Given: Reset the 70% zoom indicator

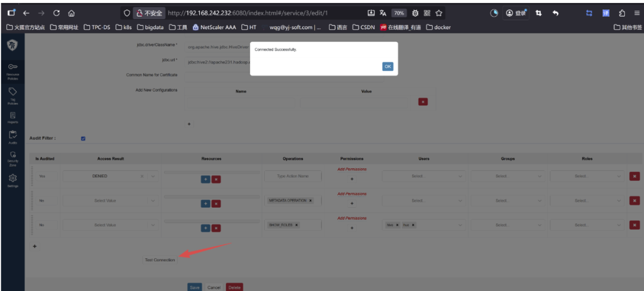Looking at the screenshot, I should point(399,13).
